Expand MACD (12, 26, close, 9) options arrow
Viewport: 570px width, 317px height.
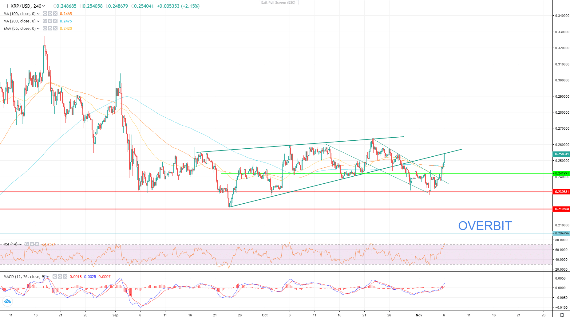(x=48, y=277)
